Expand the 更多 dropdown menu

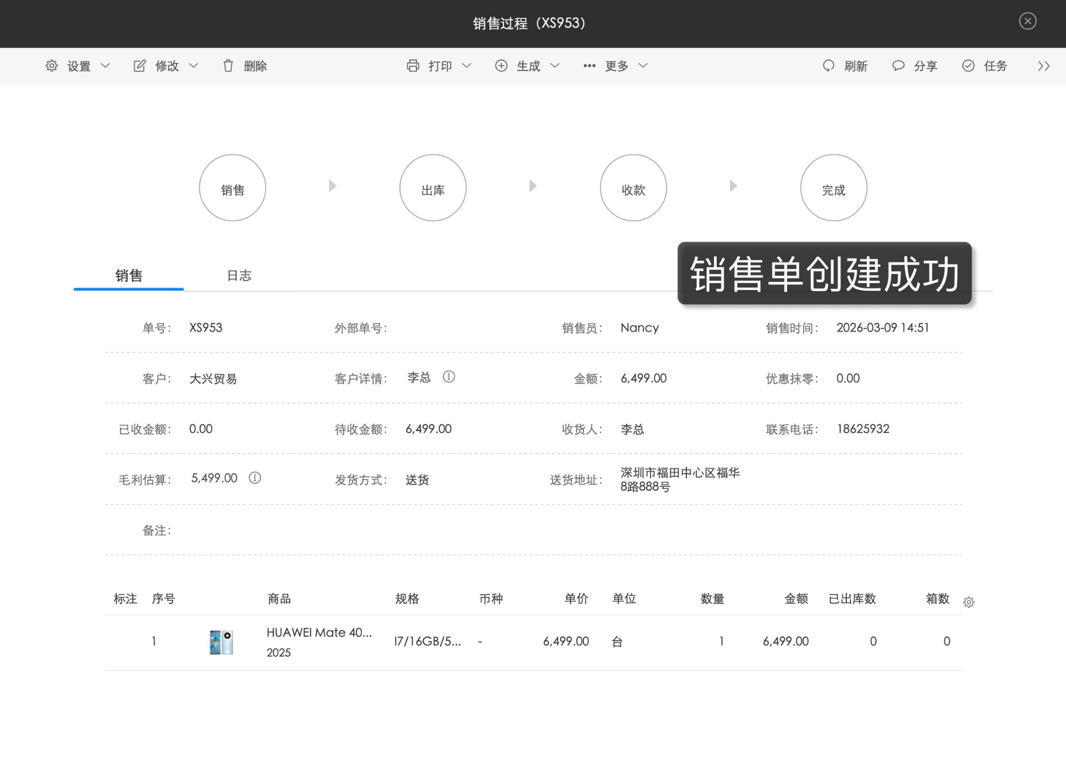pyautogui.click(x=644, y=66)
